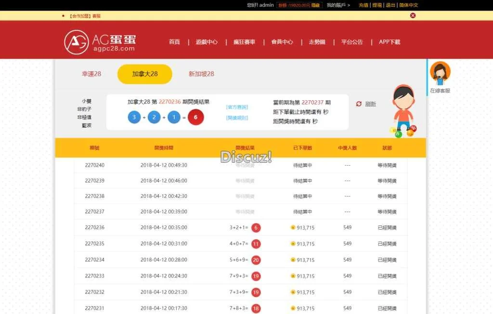493x314 pixels.
Task: Open the online customer service avatar
Action: [440, 72]
